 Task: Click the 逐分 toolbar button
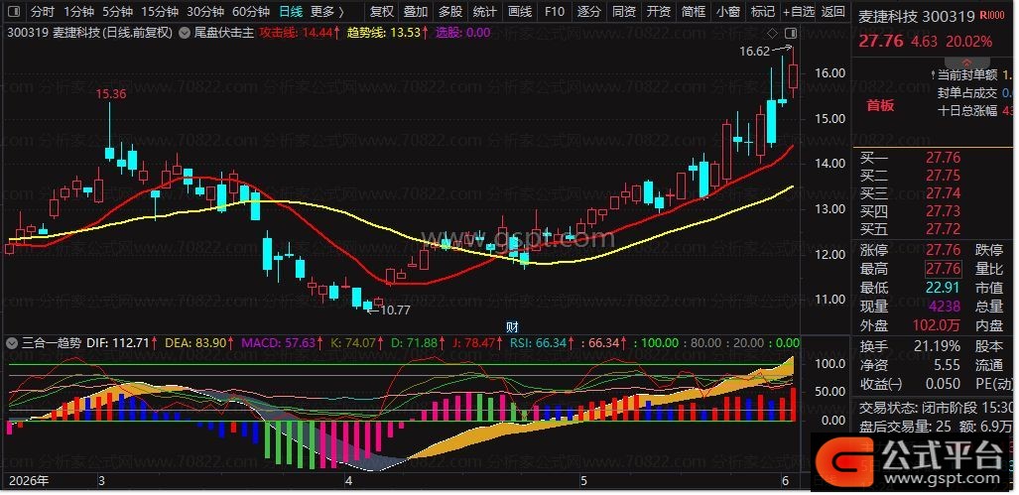coord(588,11)
